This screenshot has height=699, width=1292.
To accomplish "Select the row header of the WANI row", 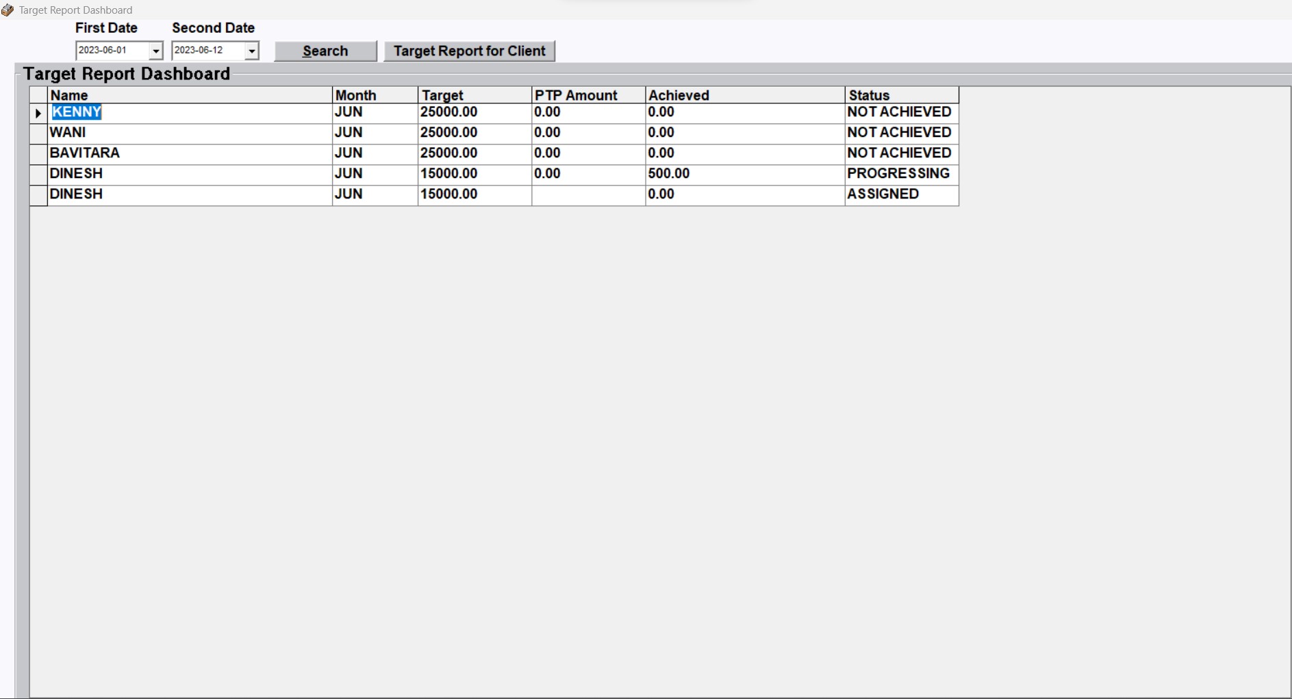I will pos(38,134).
